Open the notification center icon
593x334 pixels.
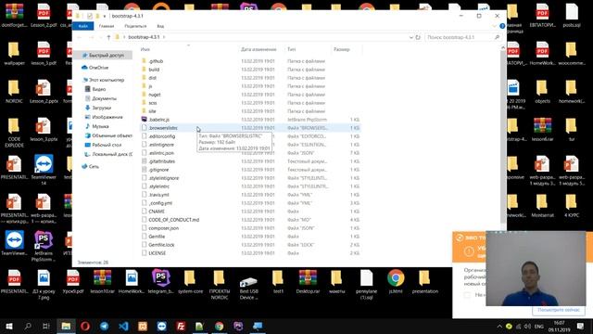tap(581, 326)
